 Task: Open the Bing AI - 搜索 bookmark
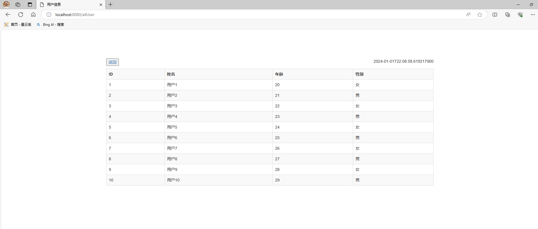click(x=51, y=25)
